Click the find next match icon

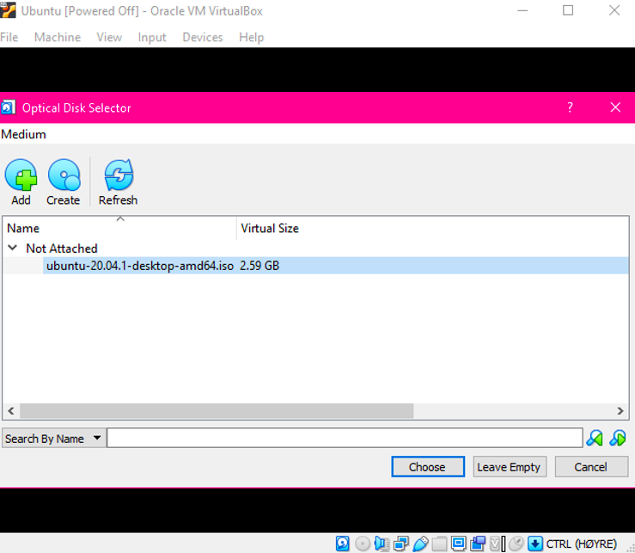pyautogui.click(x=618, y=439)
